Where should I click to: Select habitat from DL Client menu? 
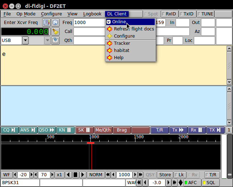pyautogui.click(x=131, y=51)
